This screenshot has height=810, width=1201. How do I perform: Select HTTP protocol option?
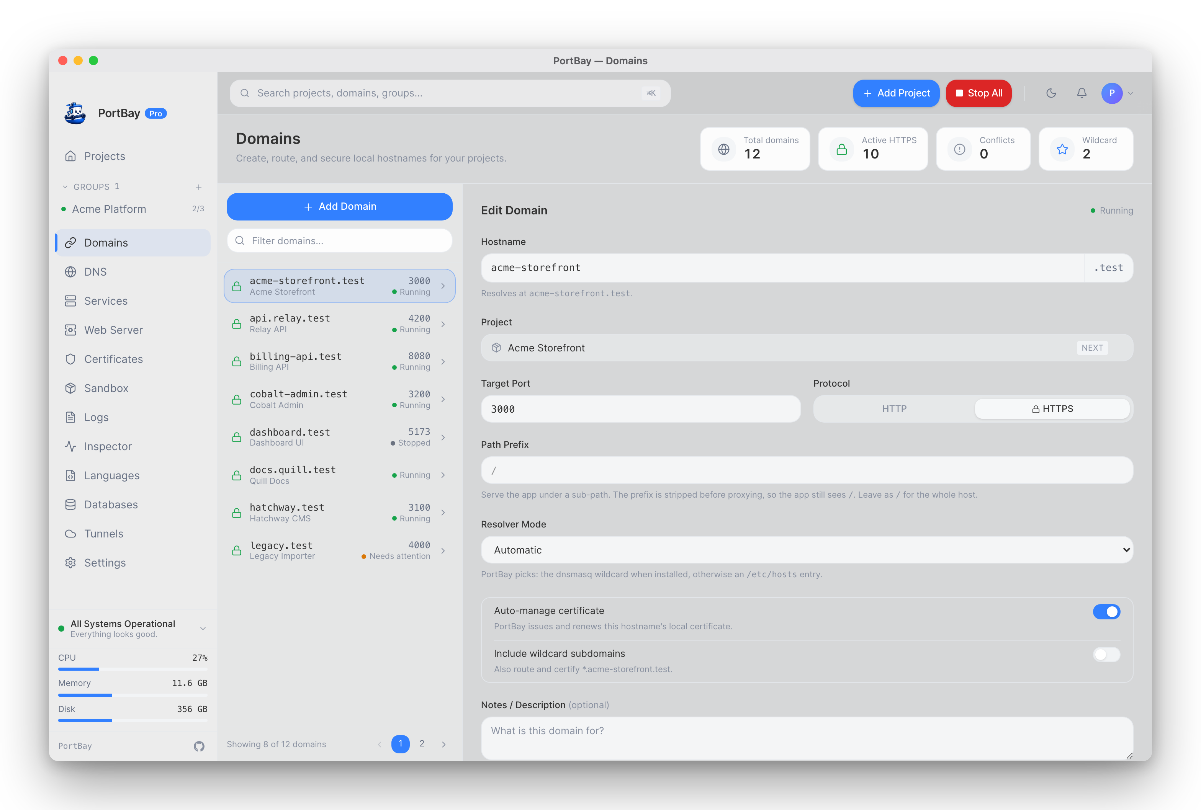click(894, 408)
